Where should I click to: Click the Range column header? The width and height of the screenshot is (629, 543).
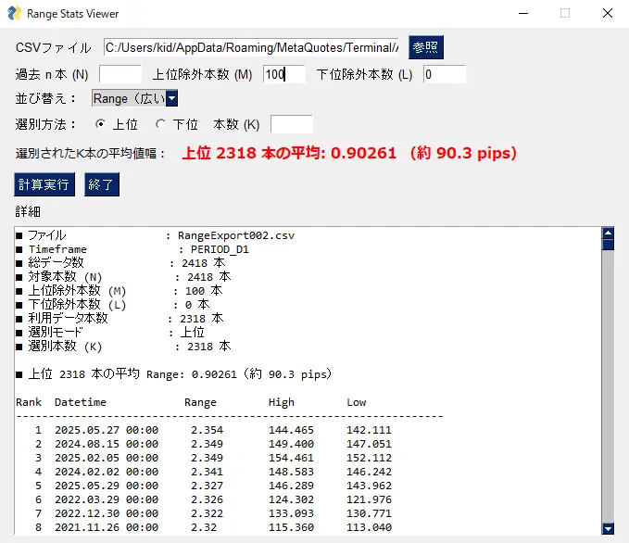200,402
